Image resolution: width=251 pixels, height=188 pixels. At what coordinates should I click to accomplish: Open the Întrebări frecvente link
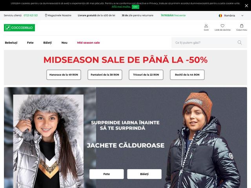click(173, 16)
